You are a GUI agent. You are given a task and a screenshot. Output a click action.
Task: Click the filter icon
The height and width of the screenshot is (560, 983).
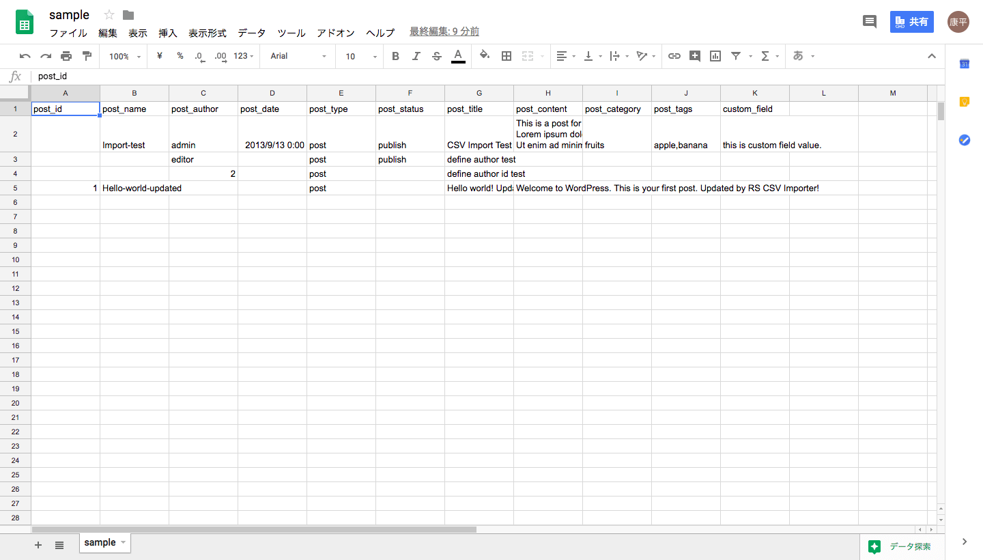[x=736, y=56]
